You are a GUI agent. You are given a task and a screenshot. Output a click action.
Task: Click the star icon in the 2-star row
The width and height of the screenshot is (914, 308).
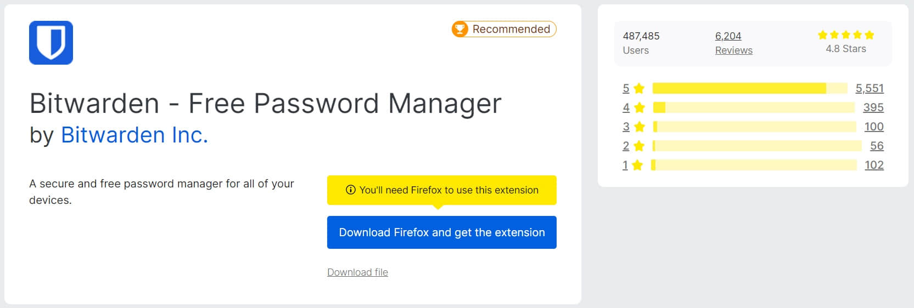(639, 146)
